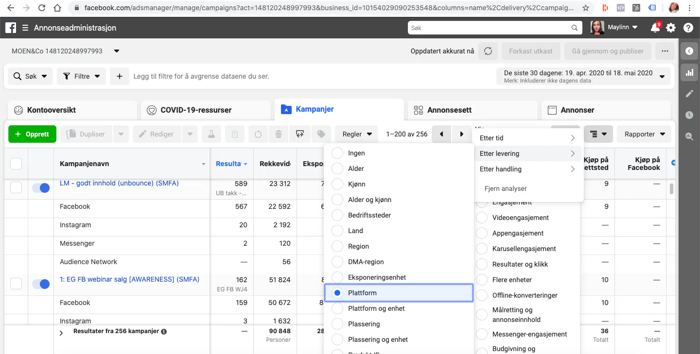Viewport: 700px width, 354px height.
Task: Go to the previous page of campaigns
Action: point(441,134)
